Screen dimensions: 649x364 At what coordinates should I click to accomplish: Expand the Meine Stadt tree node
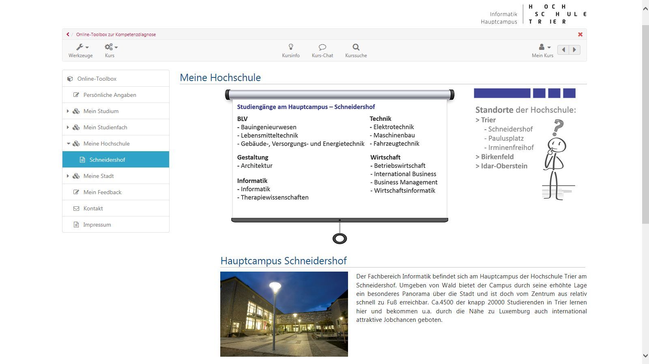pos(68,176)
